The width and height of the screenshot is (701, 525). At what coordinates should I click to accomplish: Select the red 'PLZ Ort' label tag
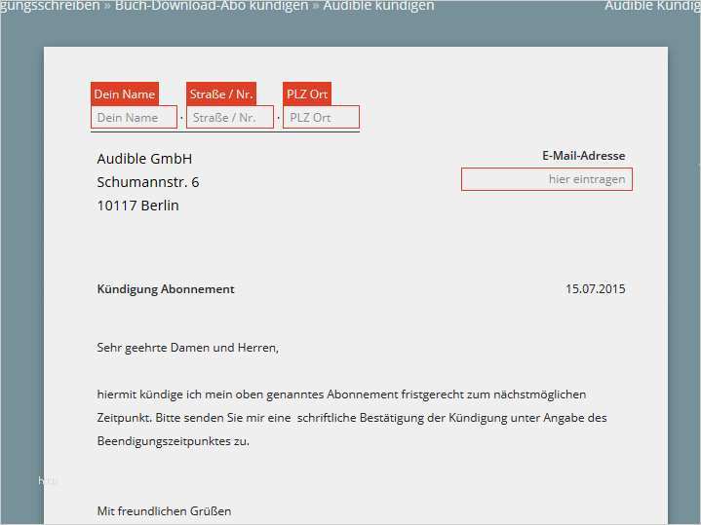point(307,94)
